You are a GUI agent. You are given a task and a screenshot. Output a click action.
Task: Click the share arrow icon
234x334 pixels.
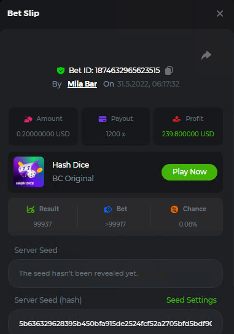click(206, 55)
